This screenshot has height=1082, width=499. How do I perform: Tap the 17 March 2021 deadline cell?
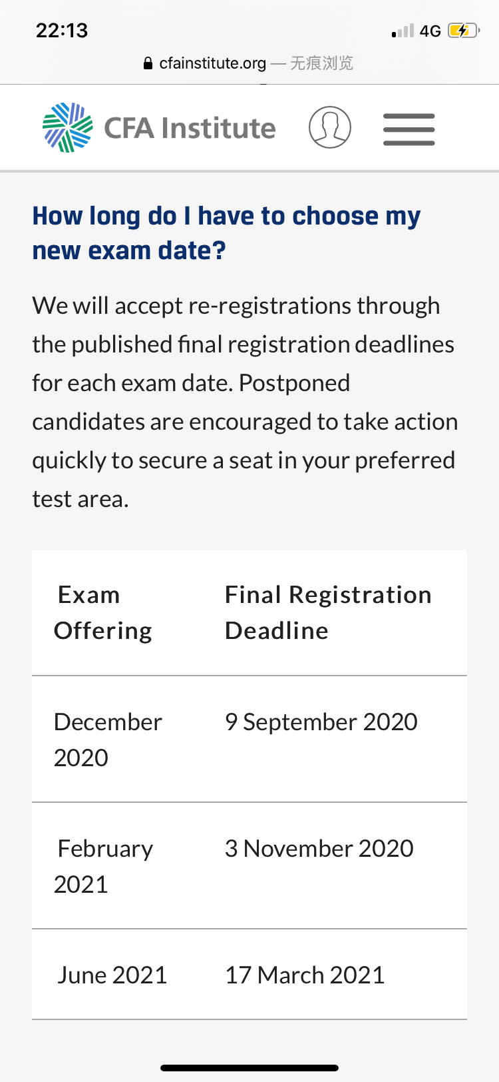[305, 975]
